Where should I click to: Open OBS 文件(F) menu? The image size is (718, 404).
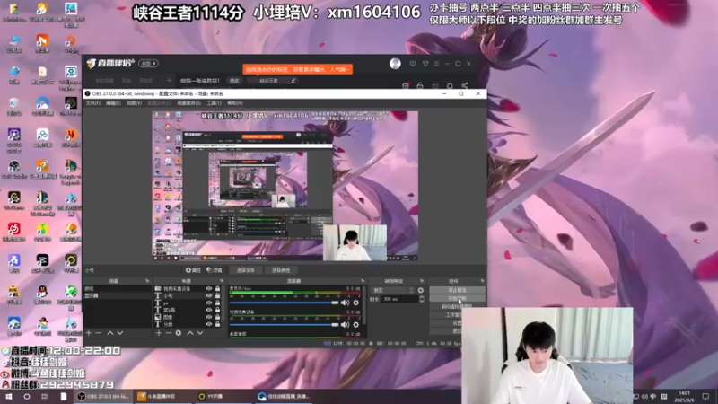(92, 103)
